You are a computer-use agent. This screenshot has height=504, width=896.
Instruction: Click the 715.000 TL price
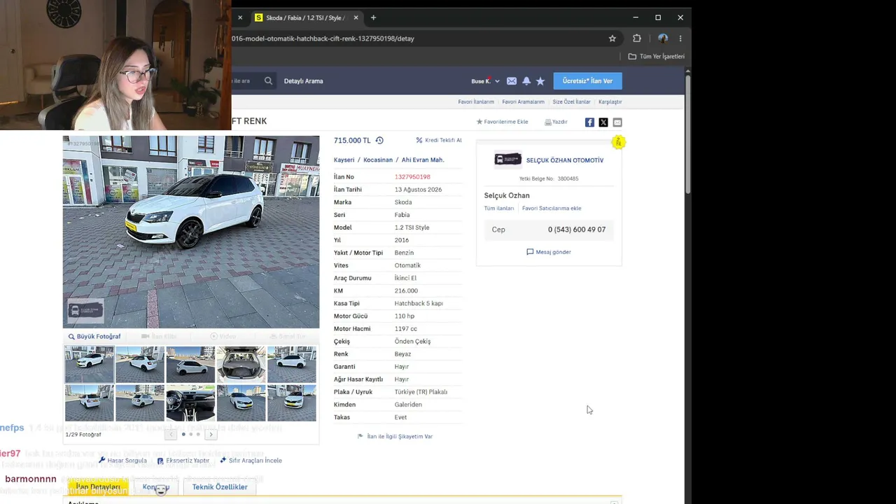352,141
